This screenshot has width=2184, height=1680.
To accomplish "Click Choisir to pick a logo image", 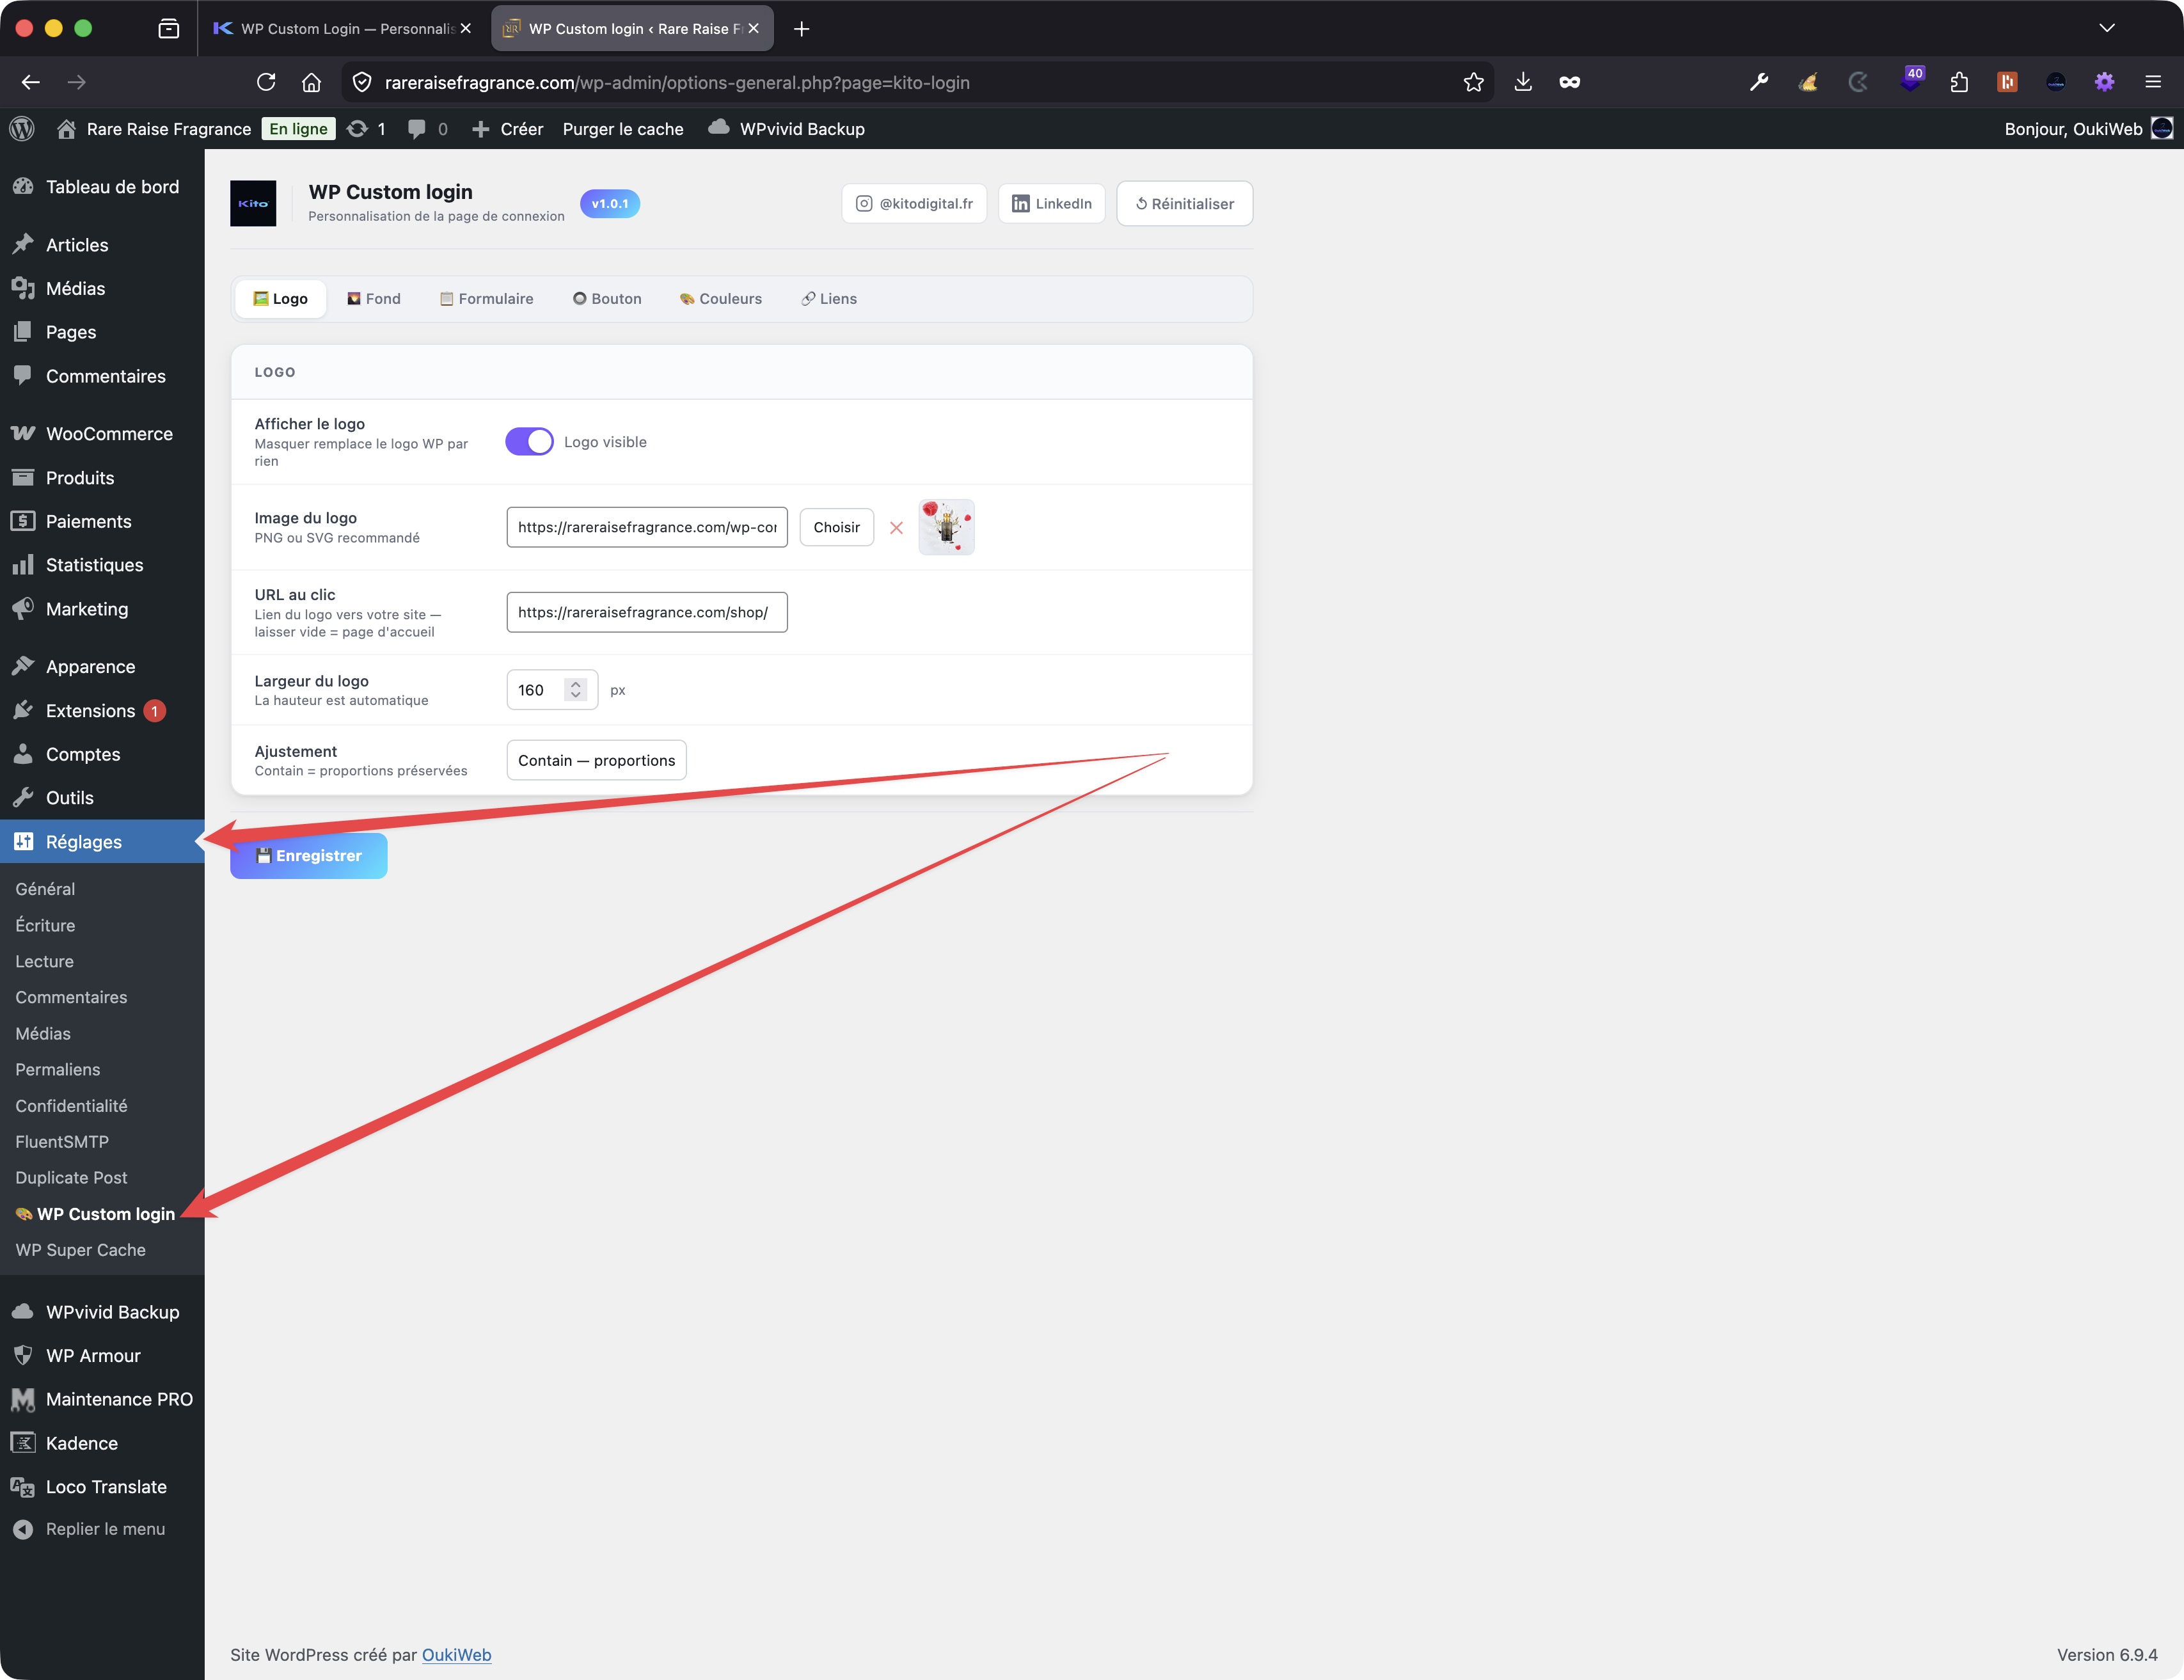I will coord(836,527).
